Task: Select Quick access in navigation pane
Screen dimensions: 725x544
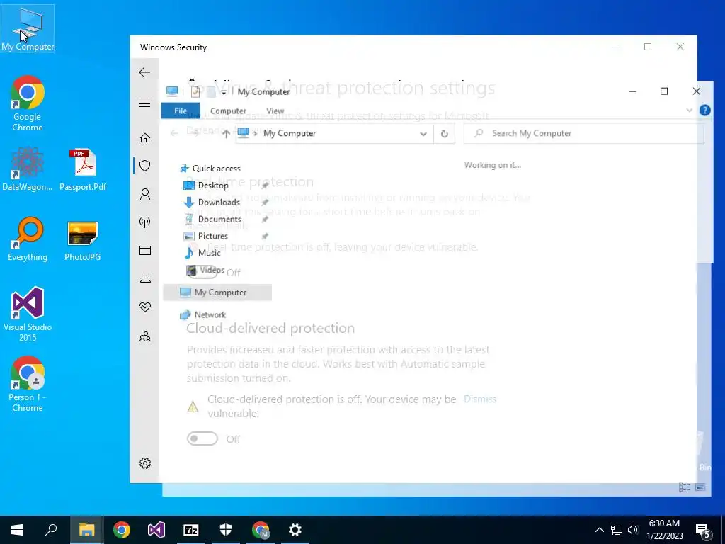Action: (x=211, y=169)
